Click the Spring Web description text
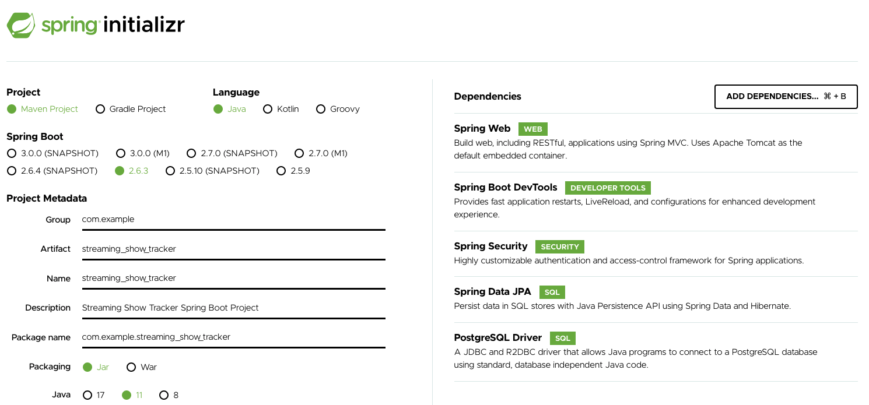 tap(628, 149)
